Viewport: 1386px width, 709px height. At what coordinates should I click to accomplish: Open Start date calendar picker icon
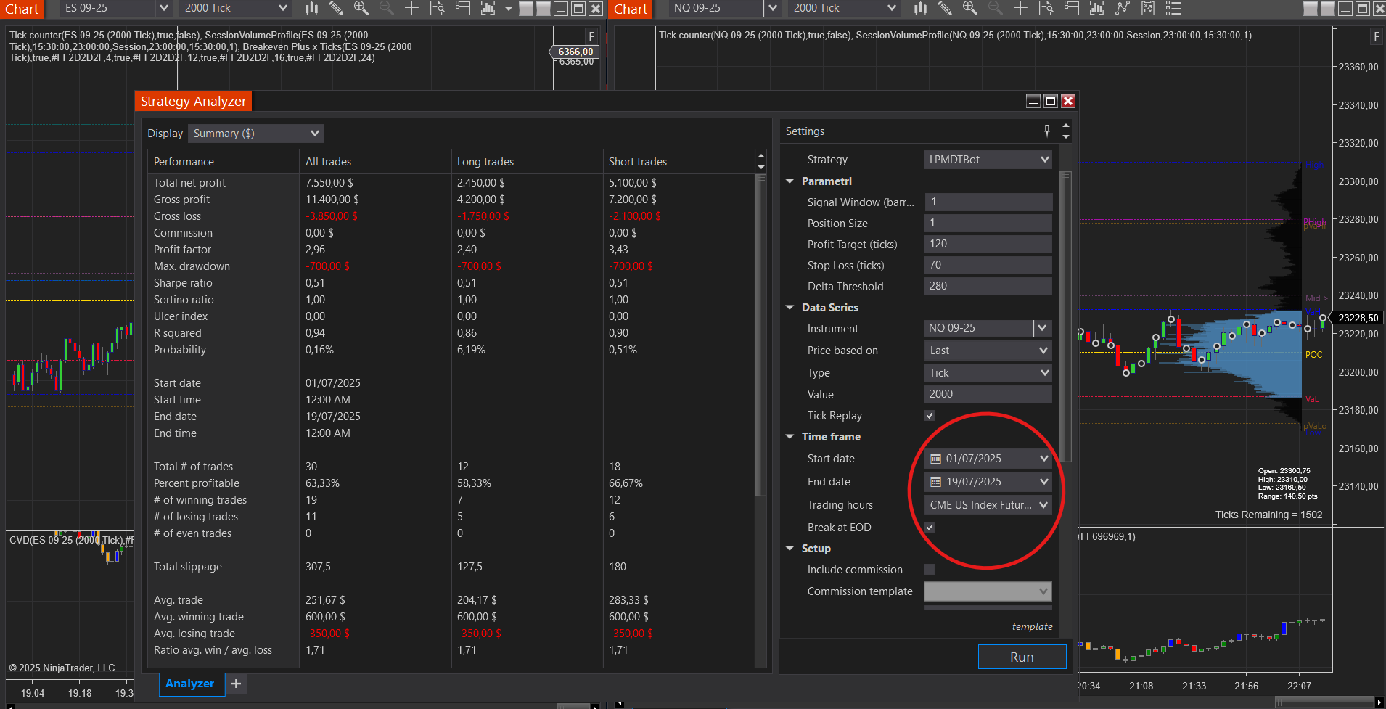click(x=935, y=459)
